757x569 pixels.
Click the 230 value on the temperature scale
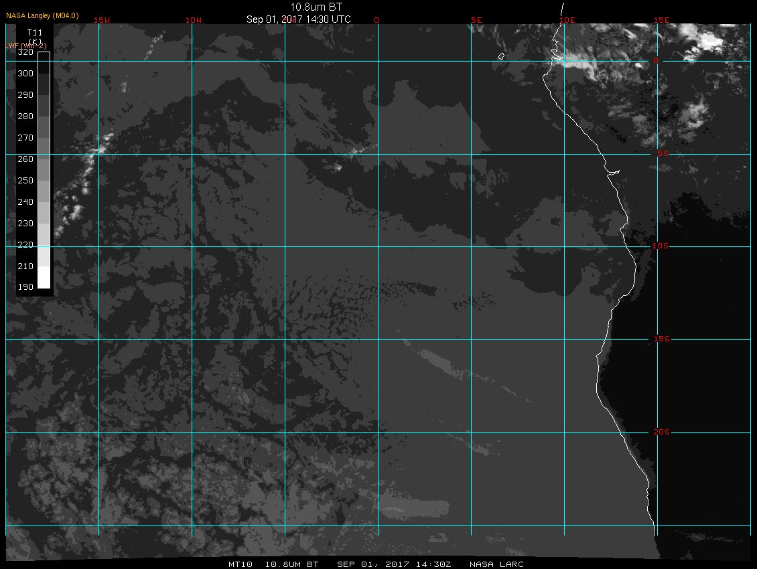coord(25,224)
